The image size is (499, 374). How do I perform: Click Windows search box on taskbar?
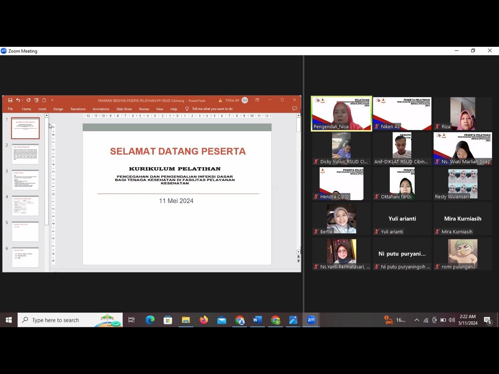pyautogui.click(x=70, y=320)
